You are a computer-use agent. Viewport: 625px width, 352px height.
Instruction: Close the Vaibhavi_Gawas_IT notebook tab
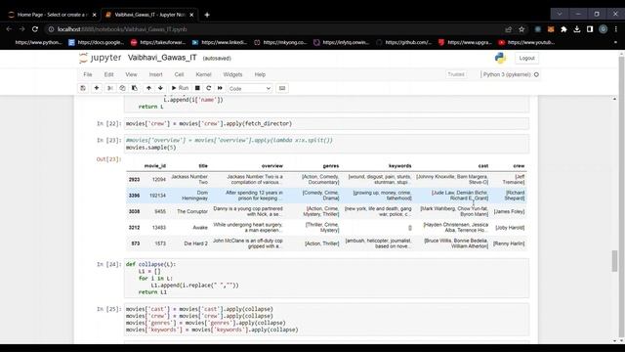click(x=191, y=15)
